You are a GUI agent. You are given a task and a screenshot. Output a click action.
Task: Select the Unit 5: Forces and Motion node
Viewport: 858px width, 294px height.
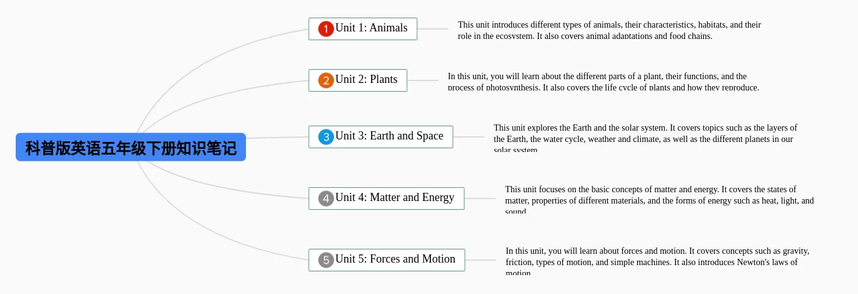(387, 260)
